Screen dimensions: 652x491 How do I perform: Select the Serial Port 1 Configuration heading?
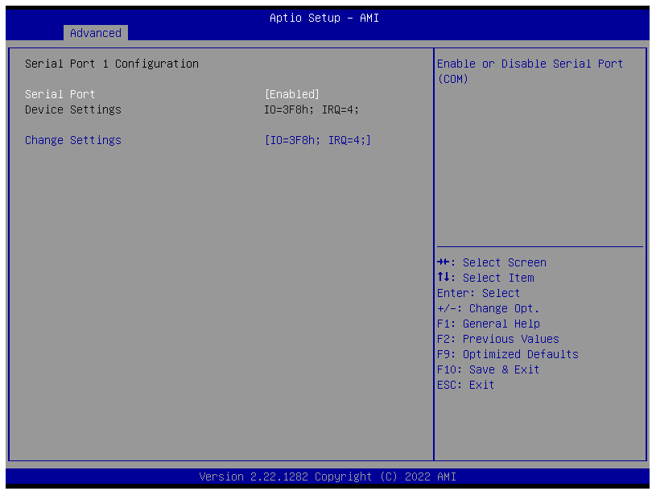[x=112, y=64]
